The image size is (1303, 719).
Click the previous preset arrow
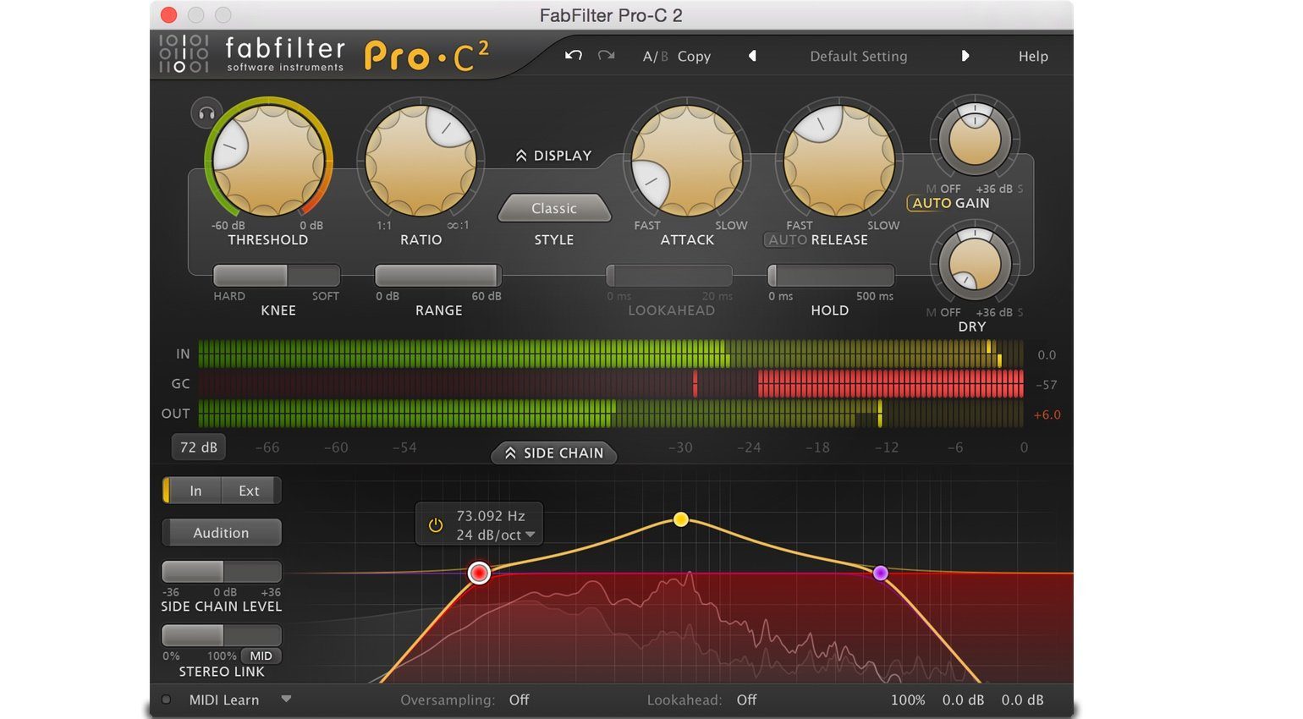point(752,56)
